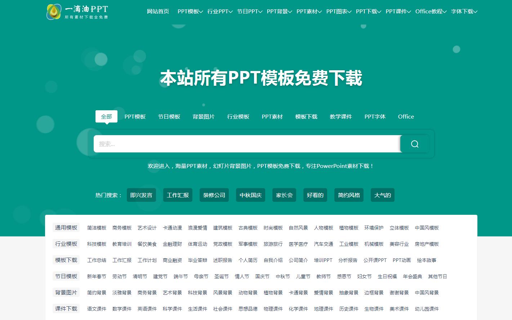Select the 中秋国庆 hot search tag
The width and height of the screenshot is (512, 320).
(250, 195)
